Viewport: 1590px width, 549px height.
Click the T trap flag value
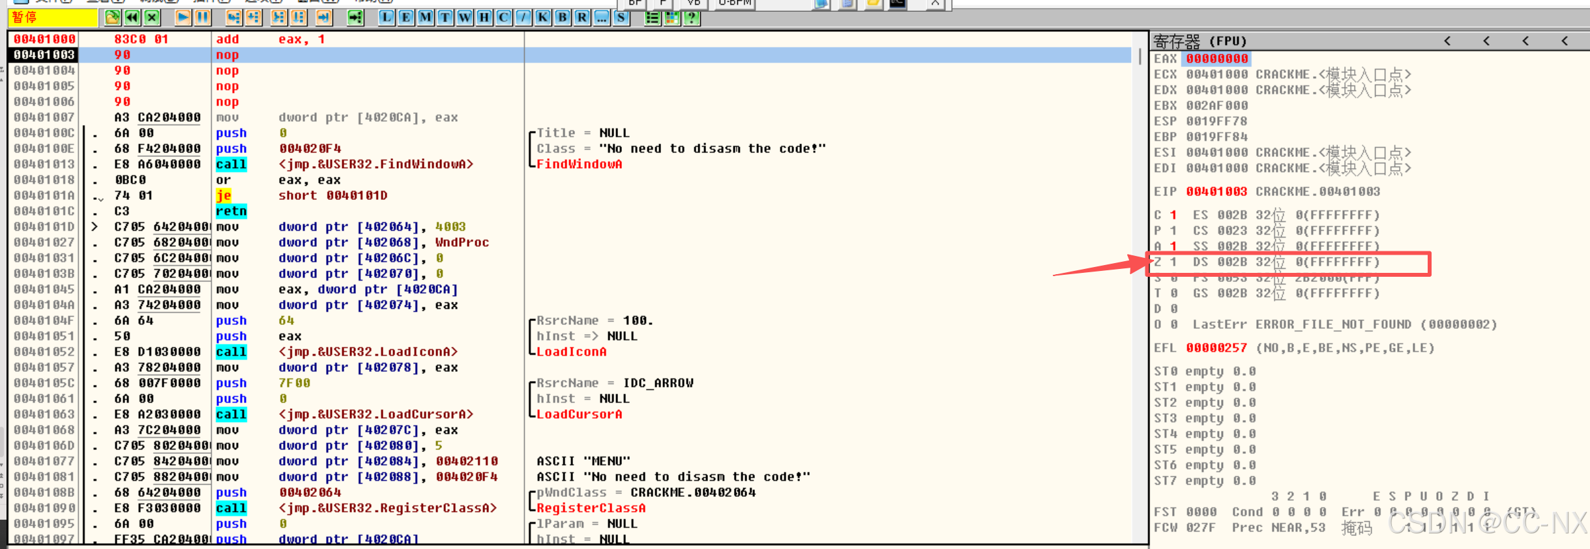pos(1173,293)
